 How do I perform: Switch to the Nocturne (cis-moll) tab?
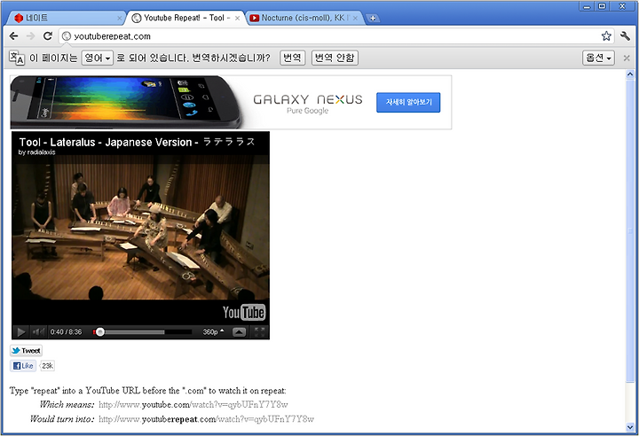coord(304,18)
